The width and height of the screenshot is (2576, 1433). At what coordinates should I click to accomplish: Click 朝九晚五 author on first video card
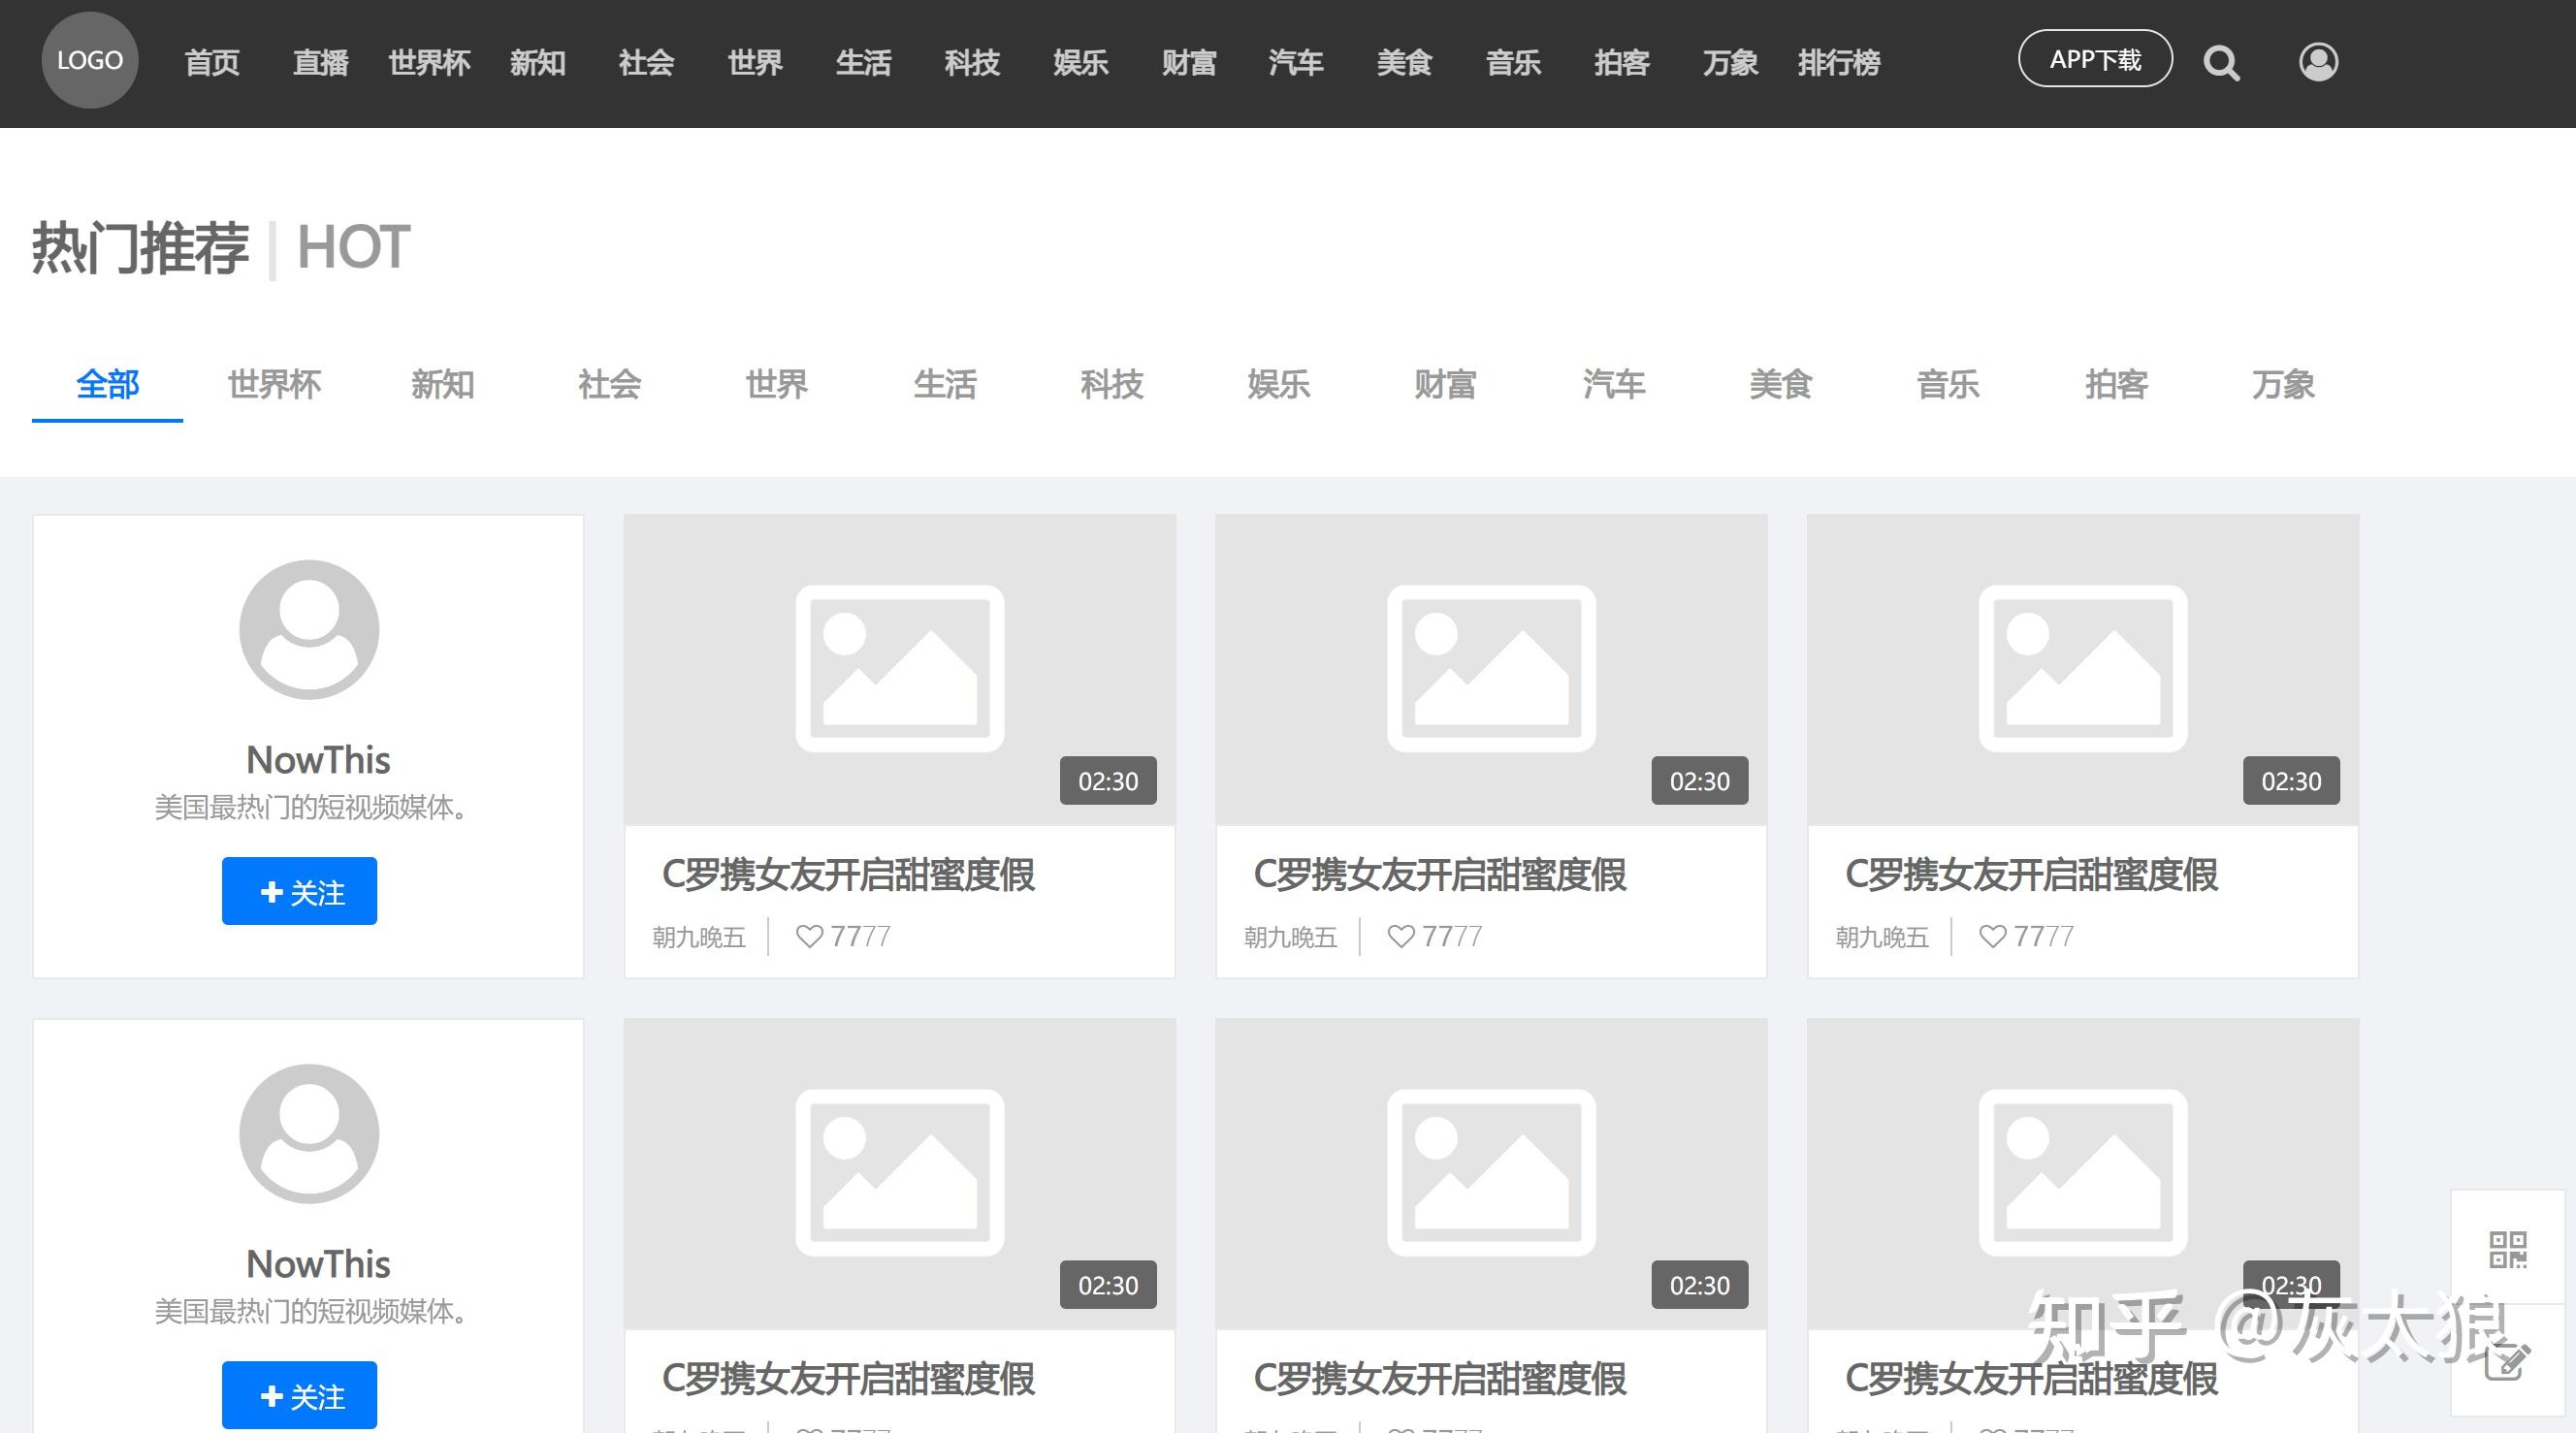699,937
